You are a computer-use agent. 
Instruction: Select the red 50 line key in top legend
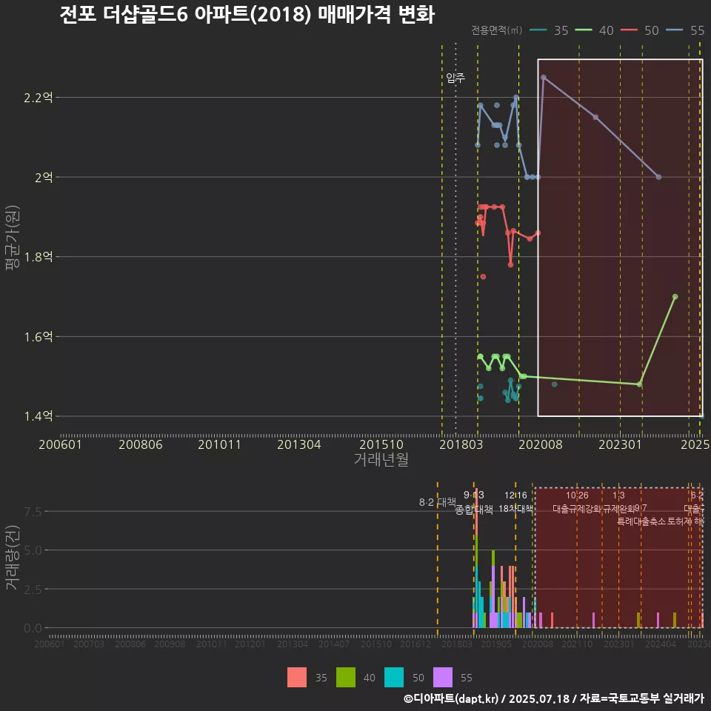pyautogui.click(x=629, y=30)
